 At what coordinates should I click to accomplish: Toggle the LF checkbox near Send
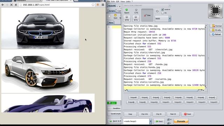(168, 123)
